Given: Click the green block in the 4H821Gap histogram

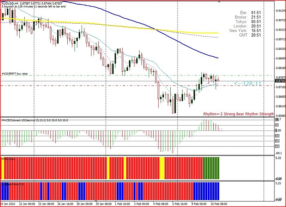Looking at the screenshot, I should tap(211, 168).
